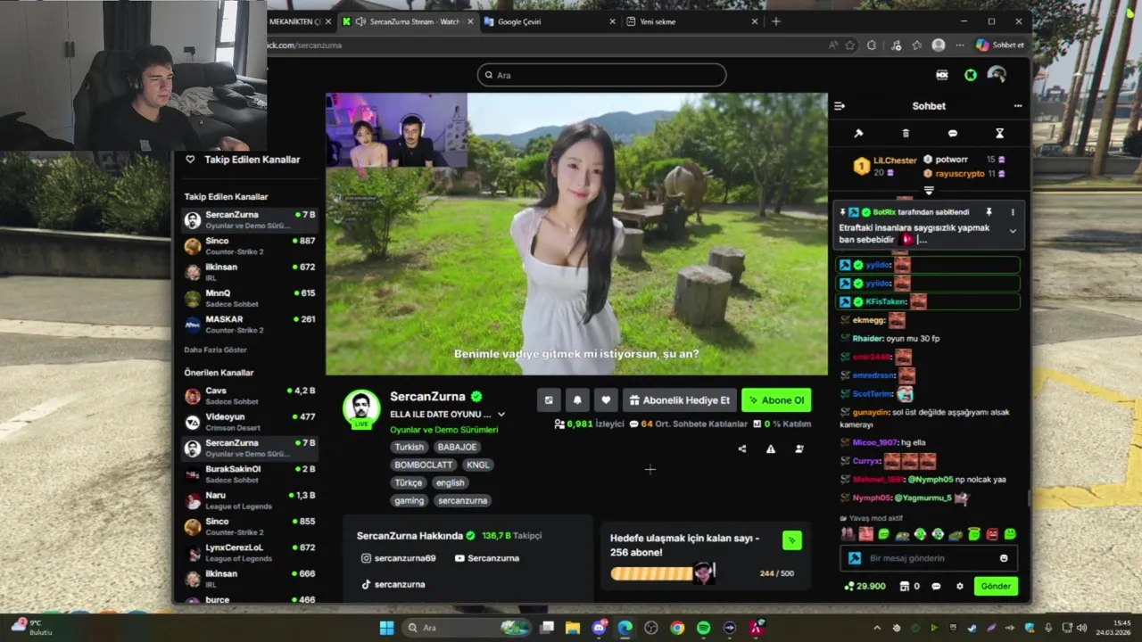
Task: Open the user profile avatar menu
Action: click(x=997, y=75)
